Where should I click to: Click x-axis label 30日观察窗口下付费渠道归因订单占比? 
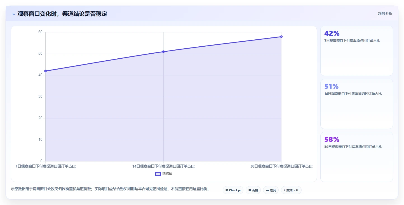(x=281, y=166)
